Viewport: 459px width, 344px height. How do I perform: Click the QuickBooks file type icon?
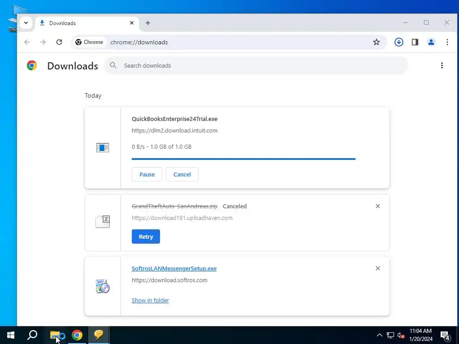point(103,148)
